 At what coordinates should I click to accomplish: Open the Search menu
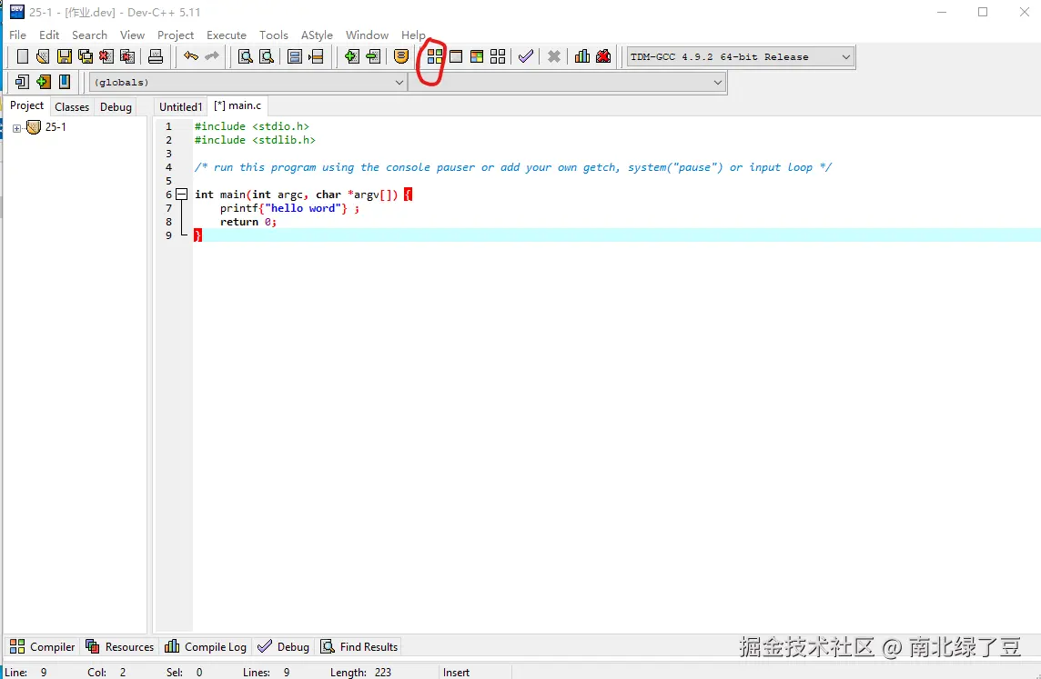tap(89, 35)
